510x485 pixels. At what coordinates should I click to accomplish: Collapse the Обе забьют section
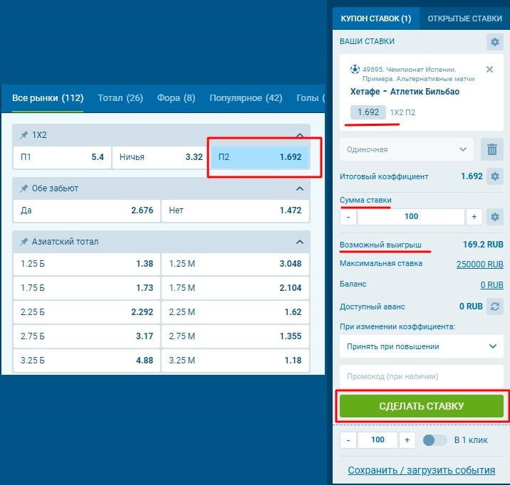point(300,188)
